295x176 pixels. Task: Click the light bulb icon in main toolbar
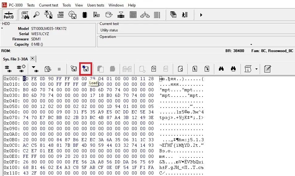[x=36, y=15]
